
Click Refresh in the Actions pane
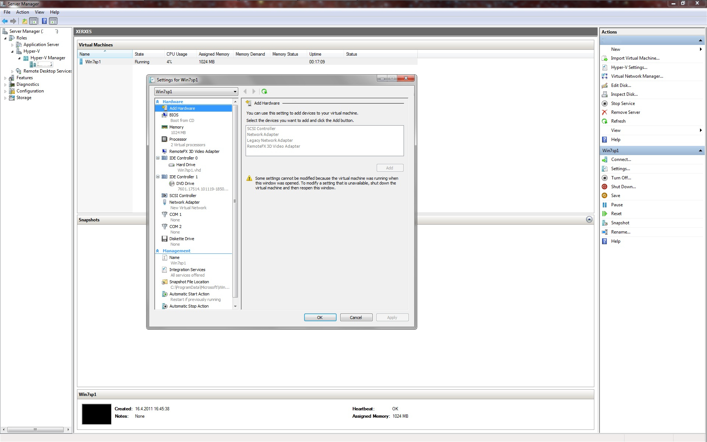pos(618,121)
